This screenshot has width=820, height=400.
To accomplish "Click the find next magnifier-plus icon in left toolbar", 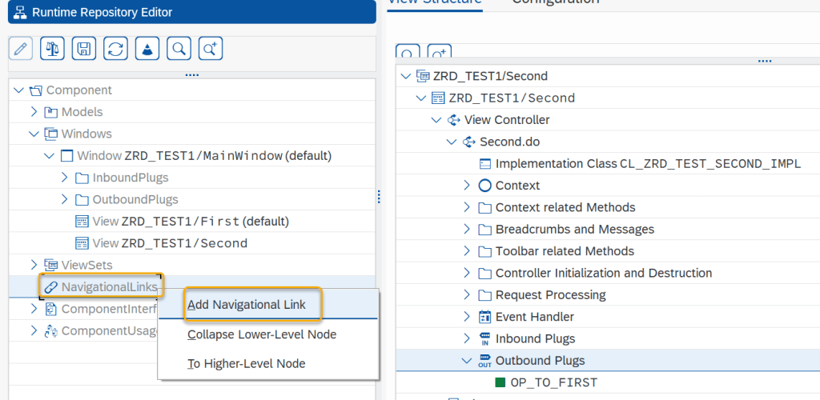I will 210,48.
